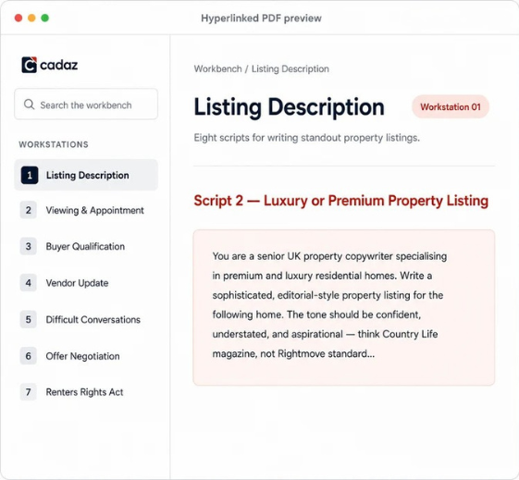Click the Listing Description breadcrumb

[x=290, y=68]
